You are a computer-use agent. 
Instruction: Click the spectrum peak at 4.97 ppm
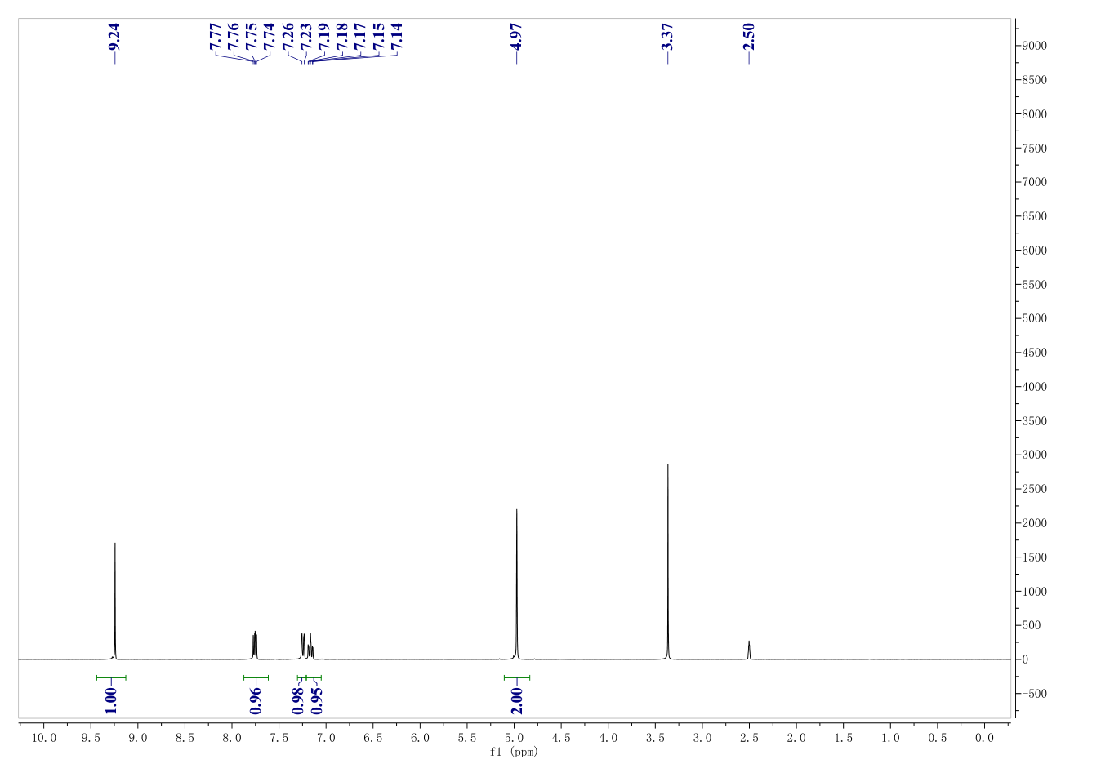(x=517, y=584)
